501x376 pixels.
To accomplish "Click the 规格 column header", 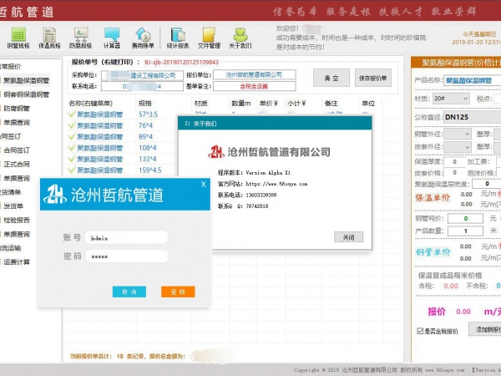I will click(x=145, y=104).
